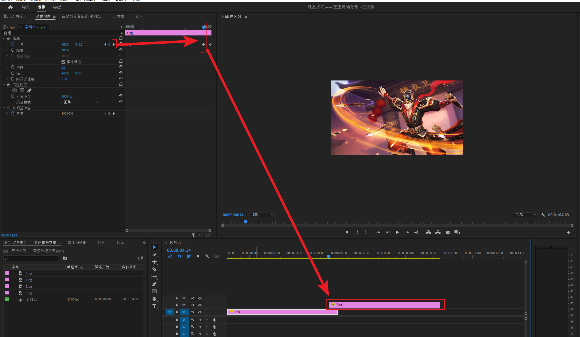Screen dimensions: 580x337
Task: Select the Razor tool in the toolbar
Action: click(154, 269)
